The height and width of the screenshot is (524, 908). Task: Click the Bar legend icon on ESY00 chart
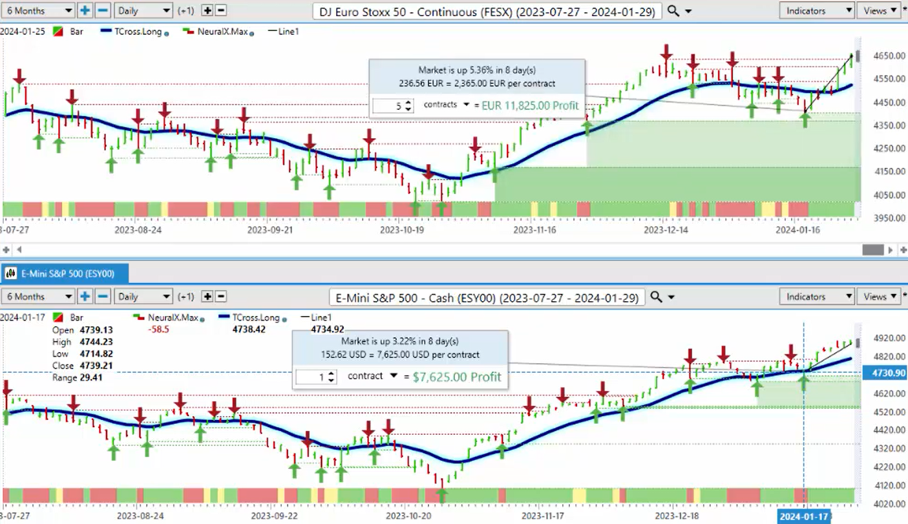point(58,317)
